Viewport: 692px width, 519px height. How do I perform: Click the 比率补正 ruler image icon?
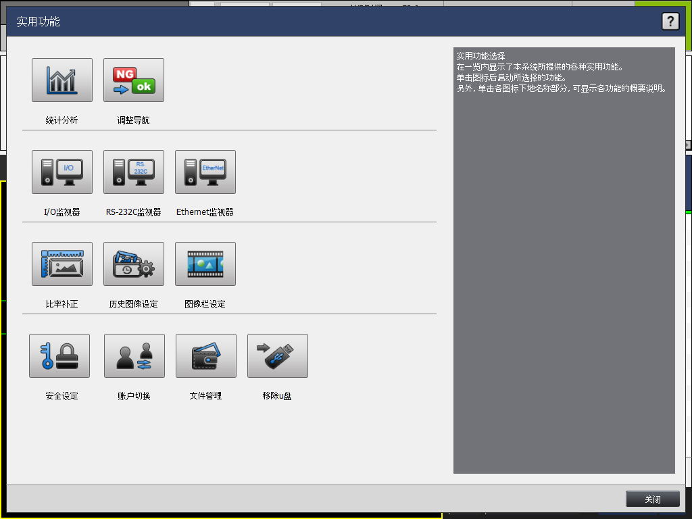[x=62, y=264]
